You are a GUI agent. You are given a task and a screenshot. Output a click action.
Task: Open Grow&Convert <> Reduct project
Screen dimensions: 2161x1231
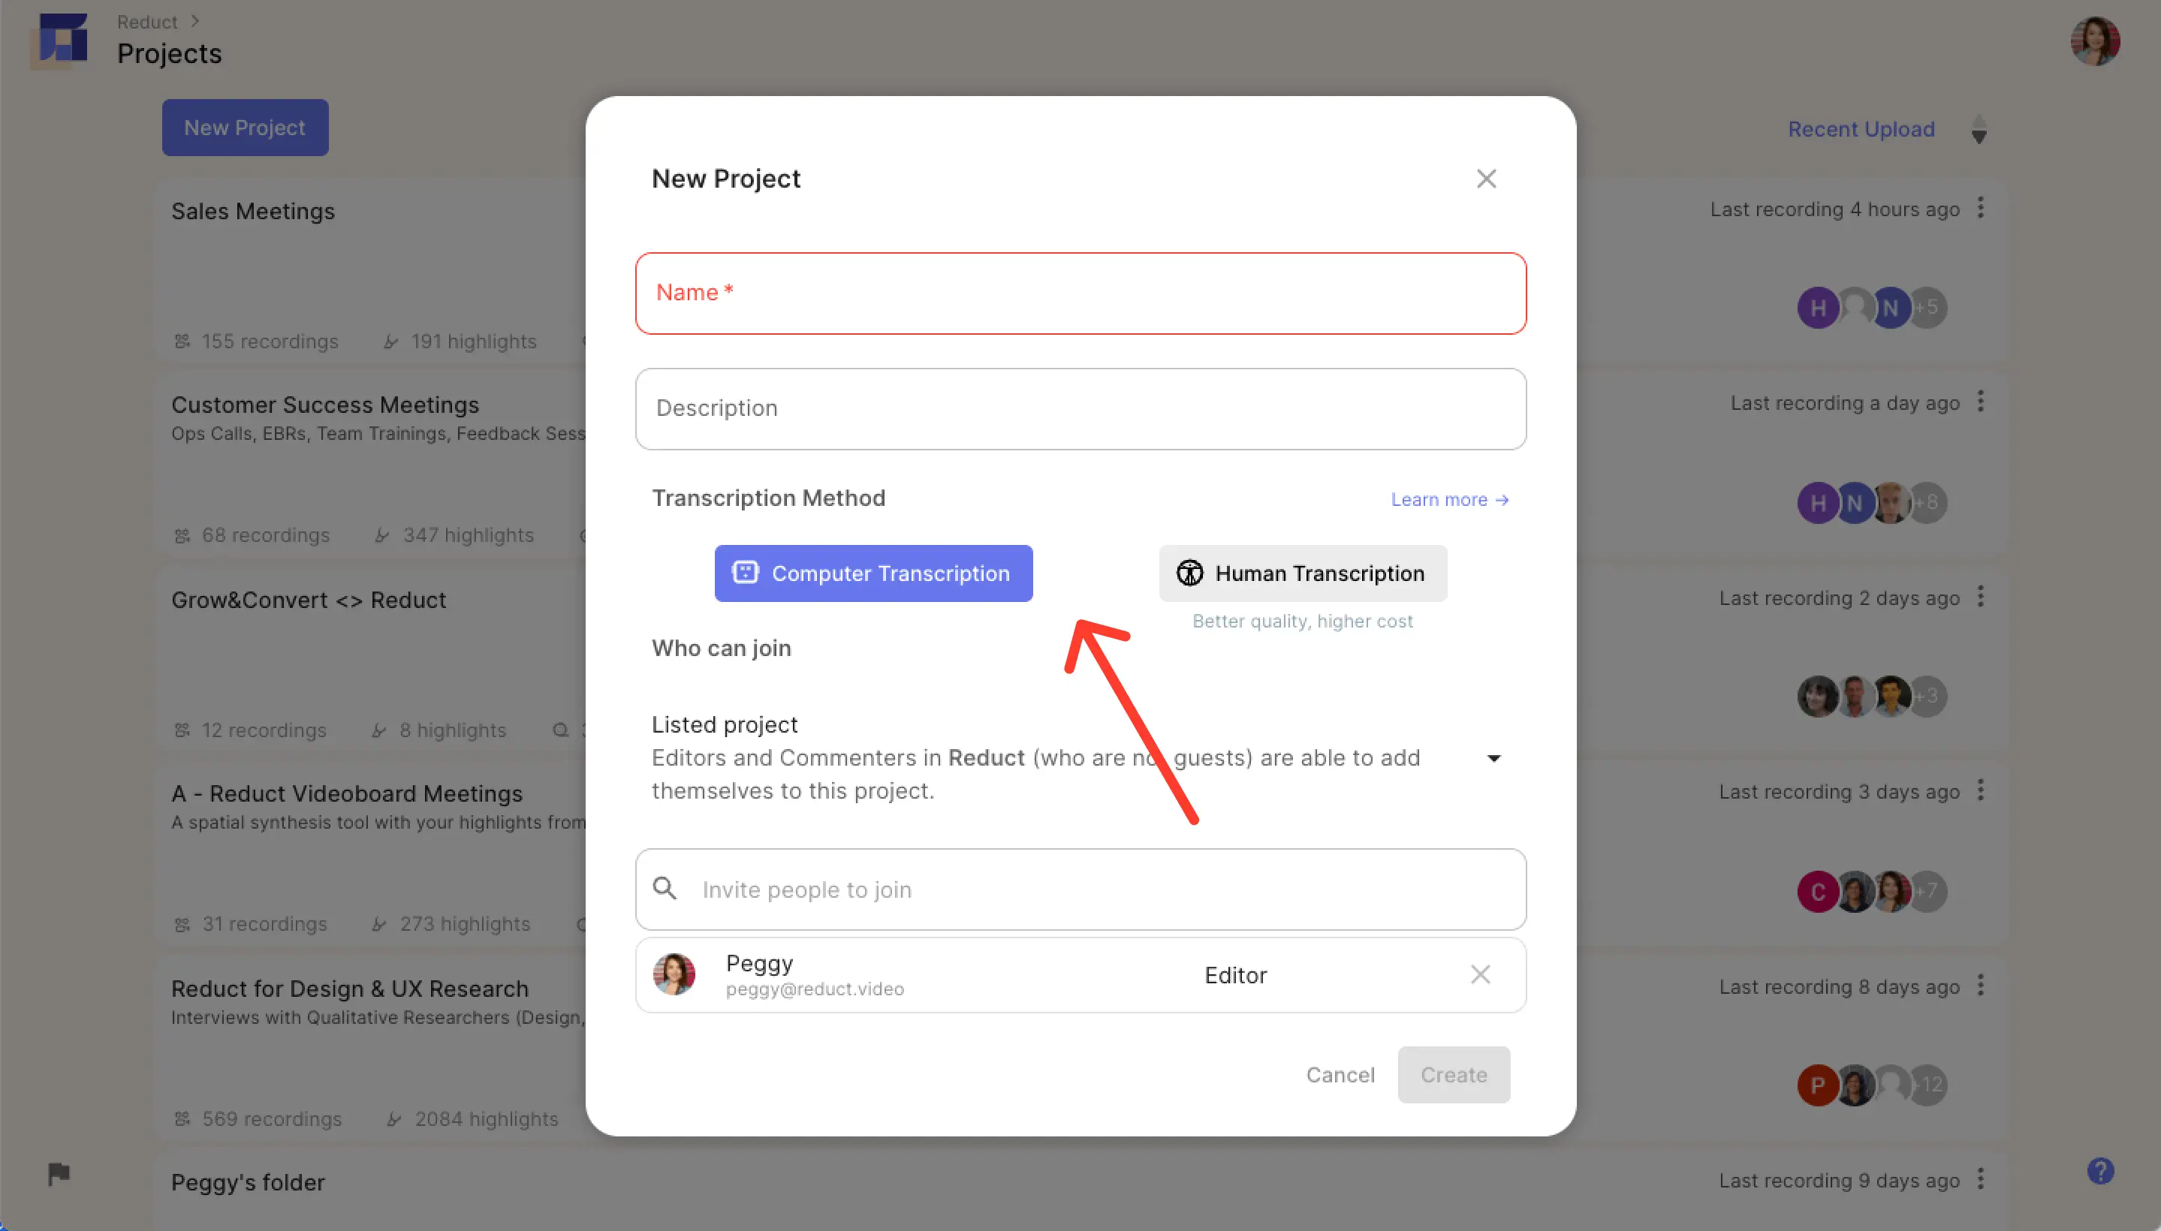tap(308, 600)
